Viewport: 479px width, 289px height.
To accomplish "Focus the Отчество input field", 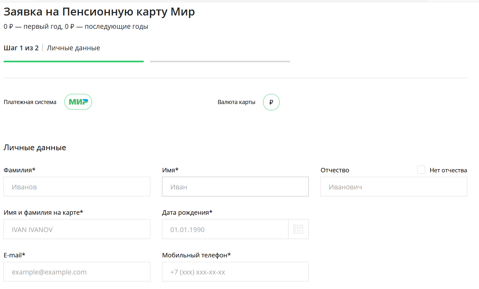I will coord(394,187).
